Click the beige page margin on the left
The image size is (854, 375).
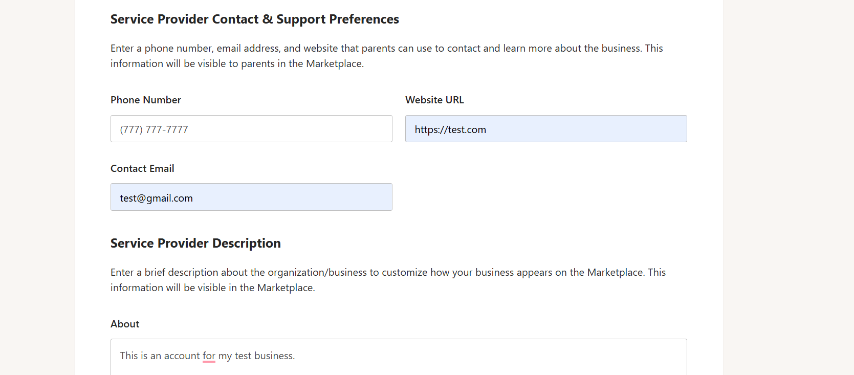click(37, 187)
